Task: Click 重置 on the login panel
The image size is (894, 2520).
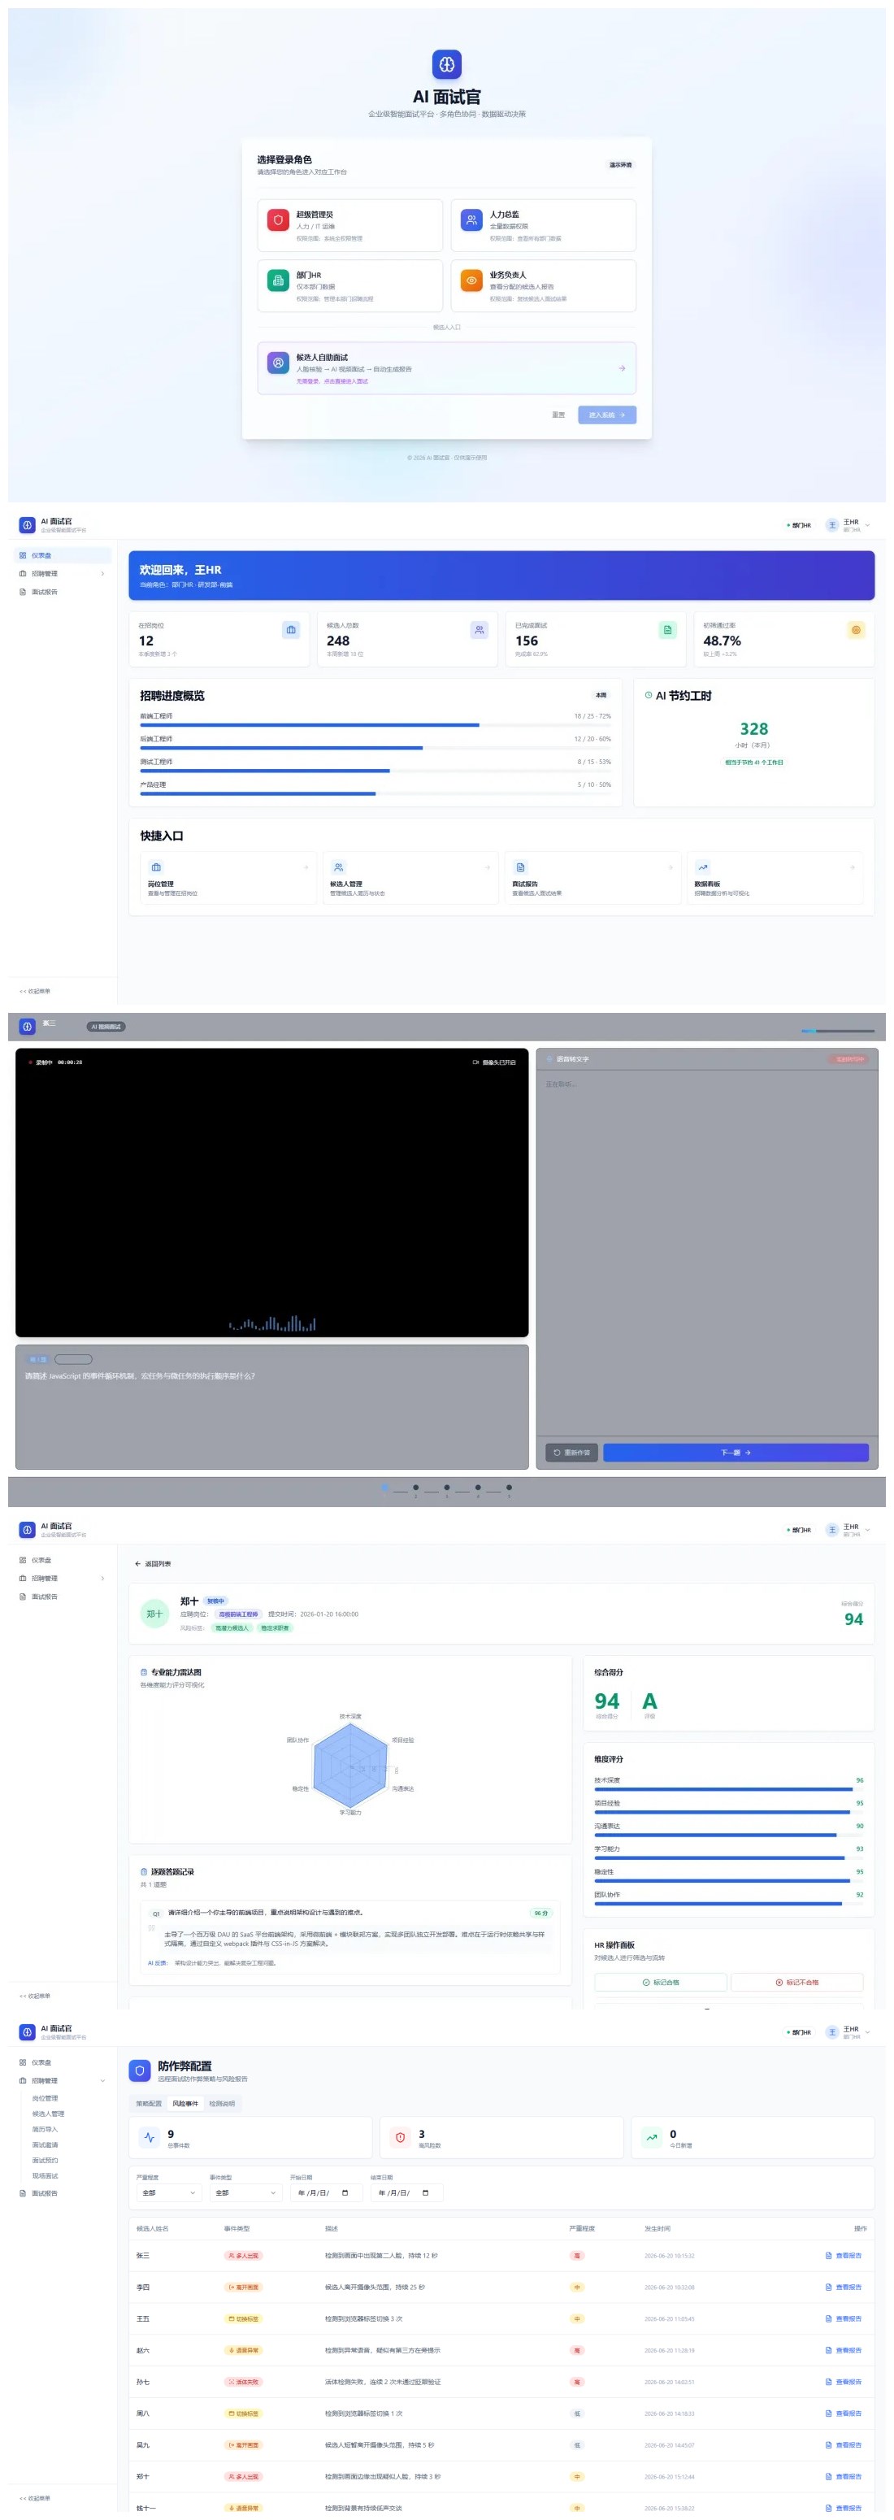Action: tap(558, 415)
